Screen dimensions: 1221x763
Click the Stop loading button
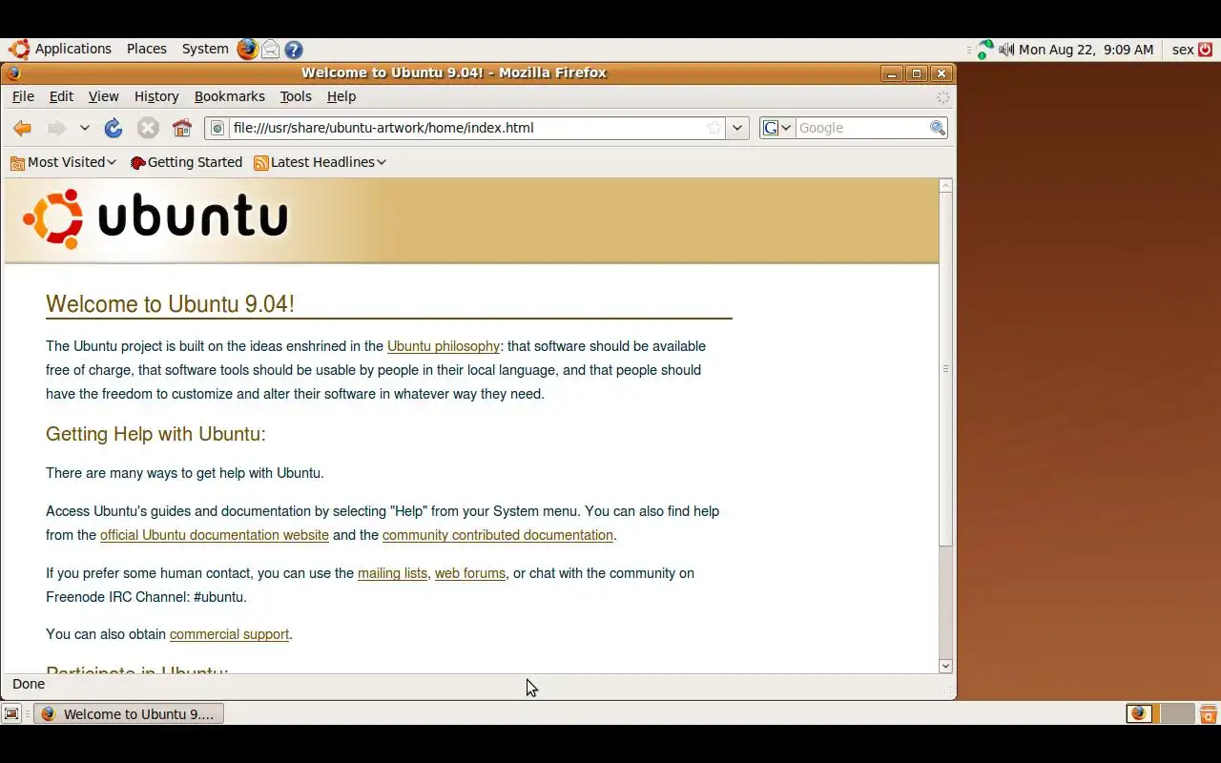[148, 128]
